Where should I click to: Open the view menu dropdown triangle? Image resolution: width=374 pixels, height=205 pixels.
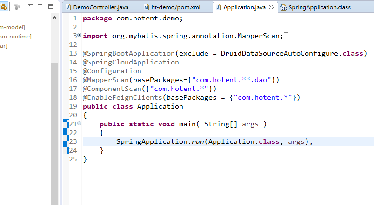click(x=31, y=5)
